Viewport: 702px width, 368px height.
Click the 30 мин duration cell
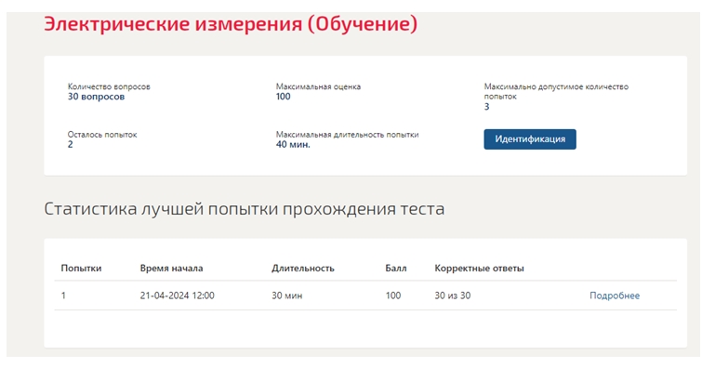tap(287, 296)
